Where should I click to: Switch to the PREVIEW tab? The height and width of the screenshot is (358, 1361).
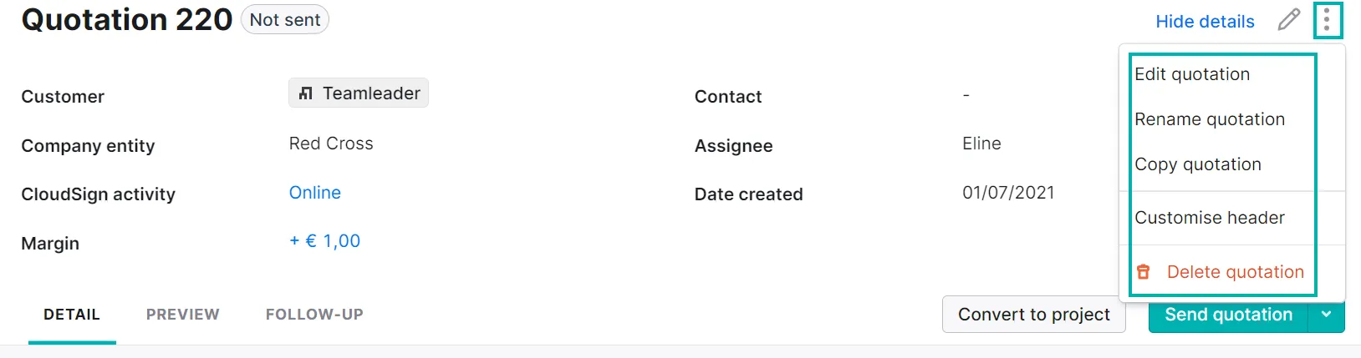[183, 315]
